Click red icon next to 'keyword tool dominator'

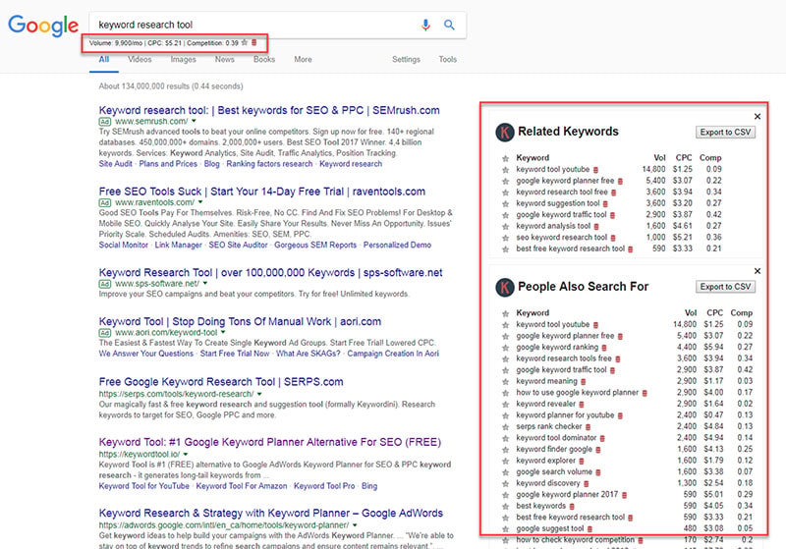[x=602, y=438]
